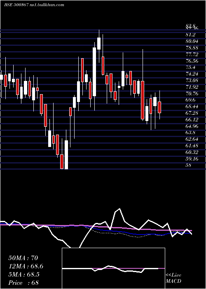Click the 64.96 price level label

[192, 126]
